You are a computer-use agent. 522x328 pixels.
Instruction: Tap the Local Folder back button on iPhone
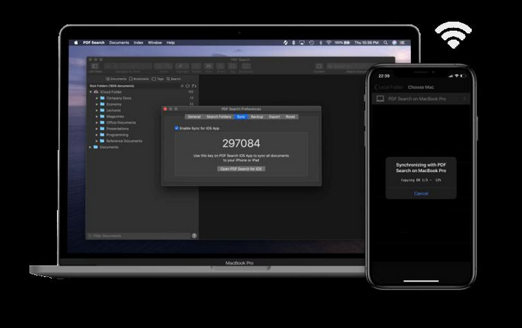pyautogui.click(x=388, y=87)
